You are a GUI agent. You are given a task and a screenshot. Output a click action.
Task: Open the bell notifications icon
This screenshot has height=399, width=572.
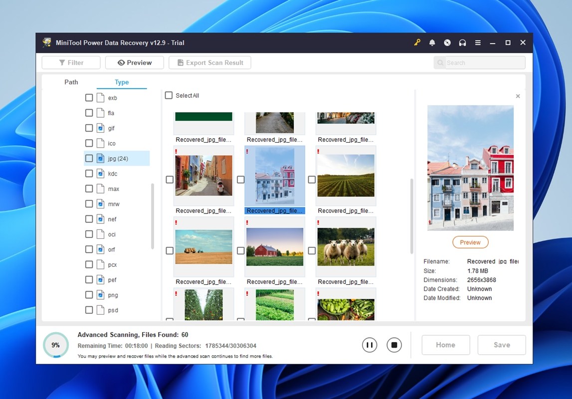click(432, 43)
